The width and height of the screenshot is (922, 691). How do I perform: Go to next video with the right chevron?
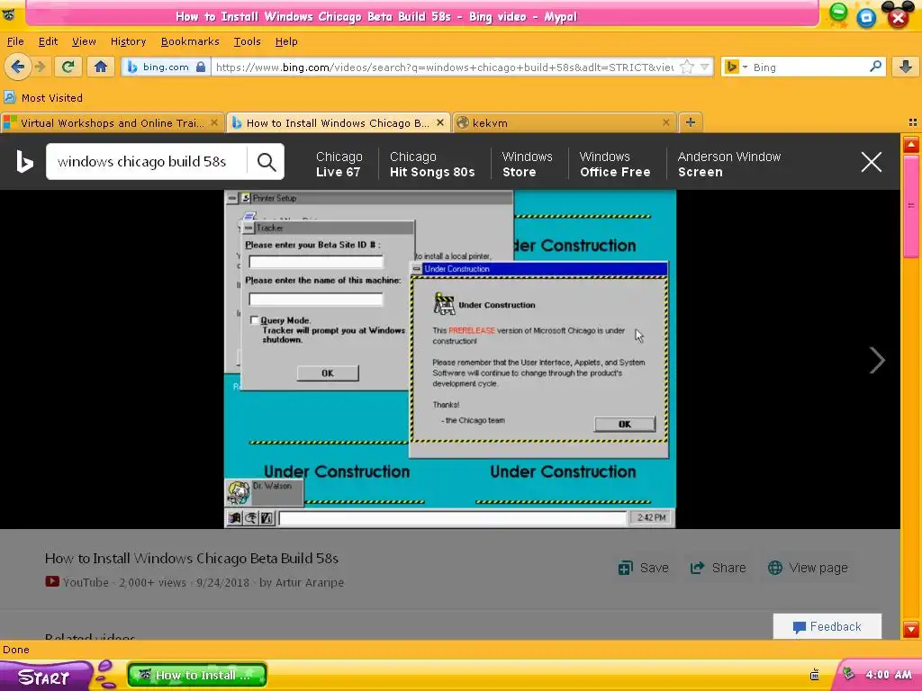click(x=877, y=360)
